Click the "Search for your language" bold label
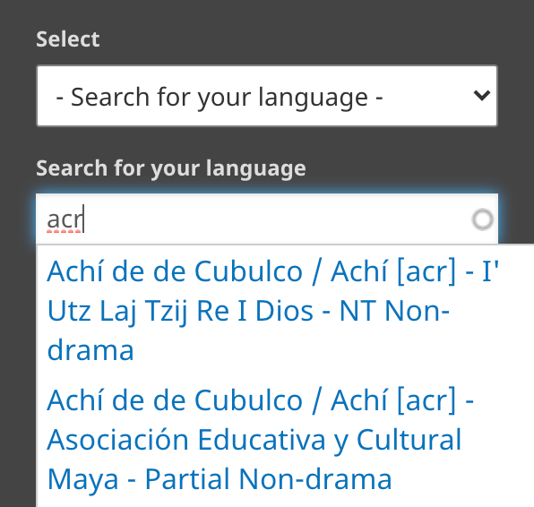 (171, 168)
